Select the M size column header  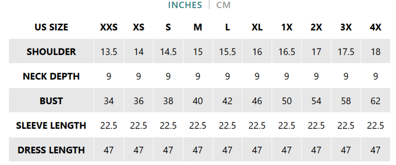tap(198, 27)
